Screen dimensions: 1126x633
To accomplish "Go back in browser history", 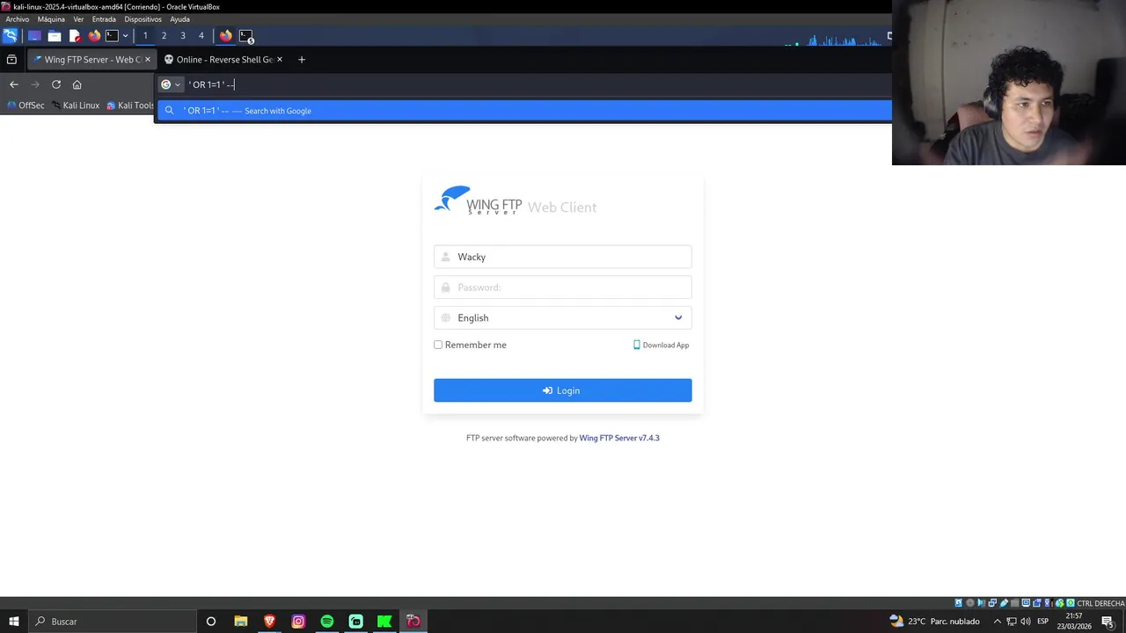I will coord(13,84).
